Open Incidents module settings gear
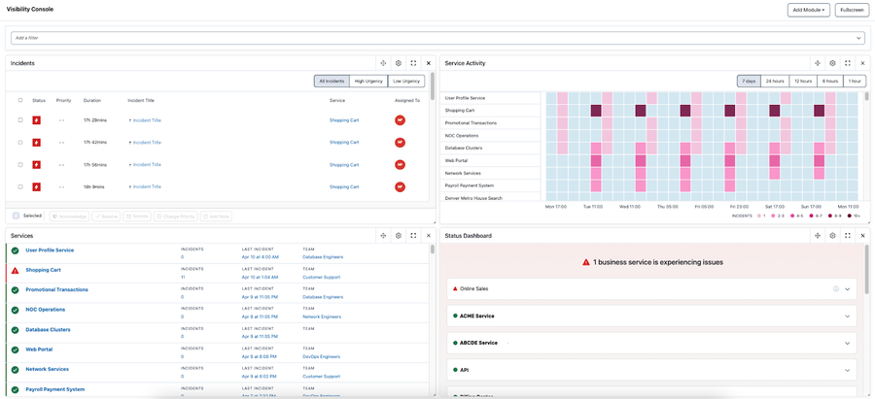The width and height of the screenshot is (875, 399). (x=399, y=63)
